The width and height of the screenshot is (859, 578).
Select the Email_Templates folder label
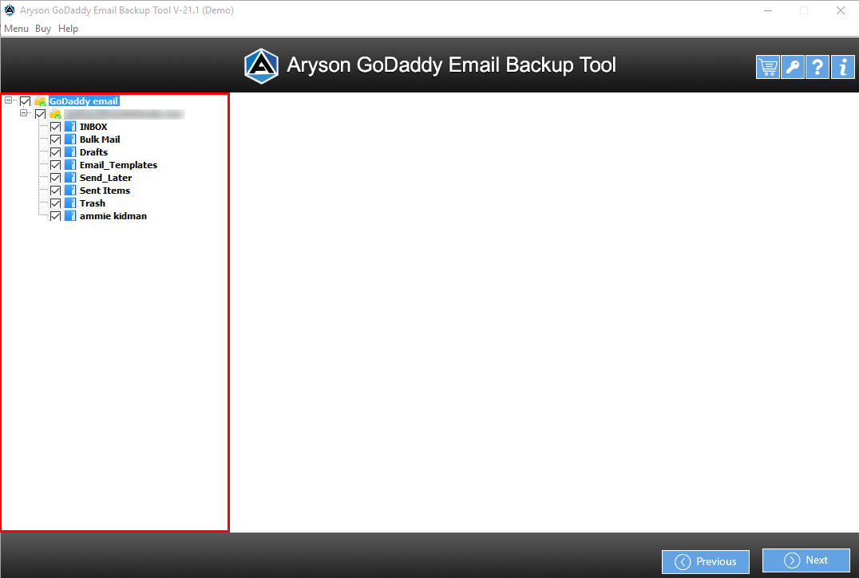[118, 165]
